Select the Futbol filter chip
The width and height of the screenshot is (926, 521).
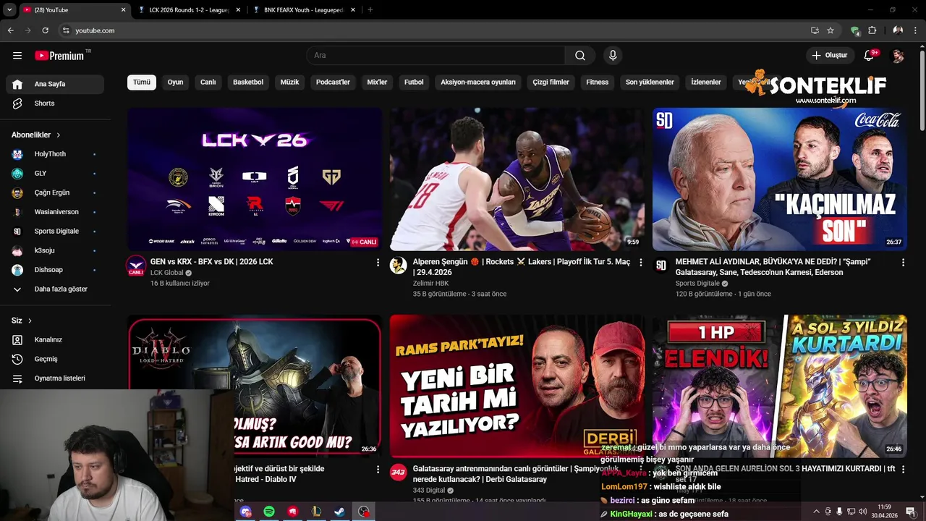point(414,82)
